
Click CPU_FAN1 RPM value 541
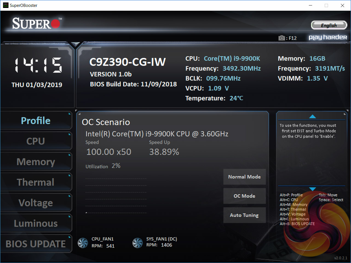pos(110,246)
